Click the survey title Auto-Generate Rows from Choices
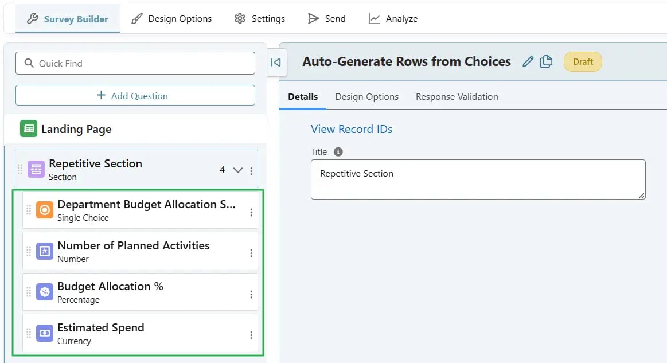This screenshot has width=667, height=363. tap(406, 62)
